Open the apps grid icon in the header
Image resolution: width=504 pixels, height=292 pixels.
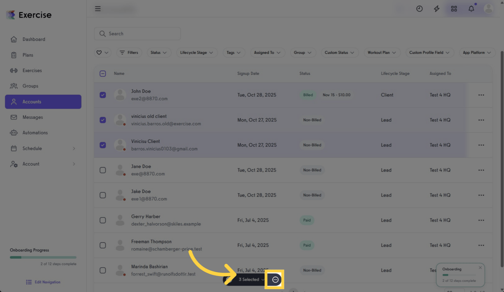click(x=454, y=8)
